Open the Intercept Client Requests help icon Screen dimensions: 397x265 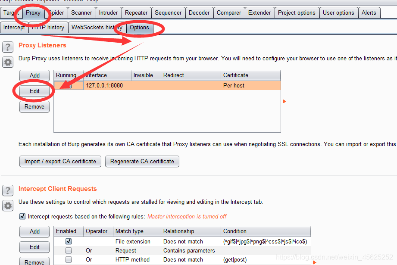pyautogui.click(x=8, y=190)
